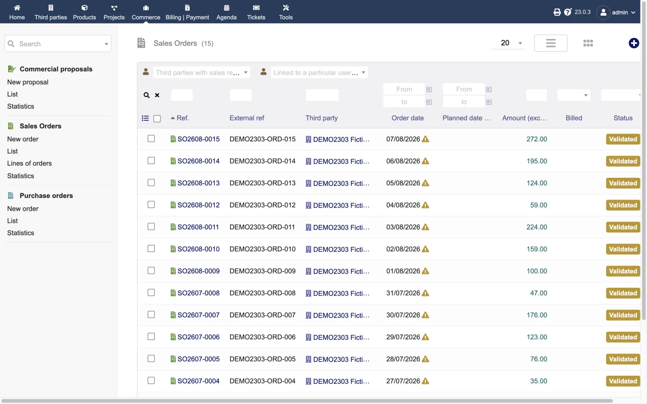
Task: Expand the sidebar Search dropdown arrow
Action: point(106,44)
